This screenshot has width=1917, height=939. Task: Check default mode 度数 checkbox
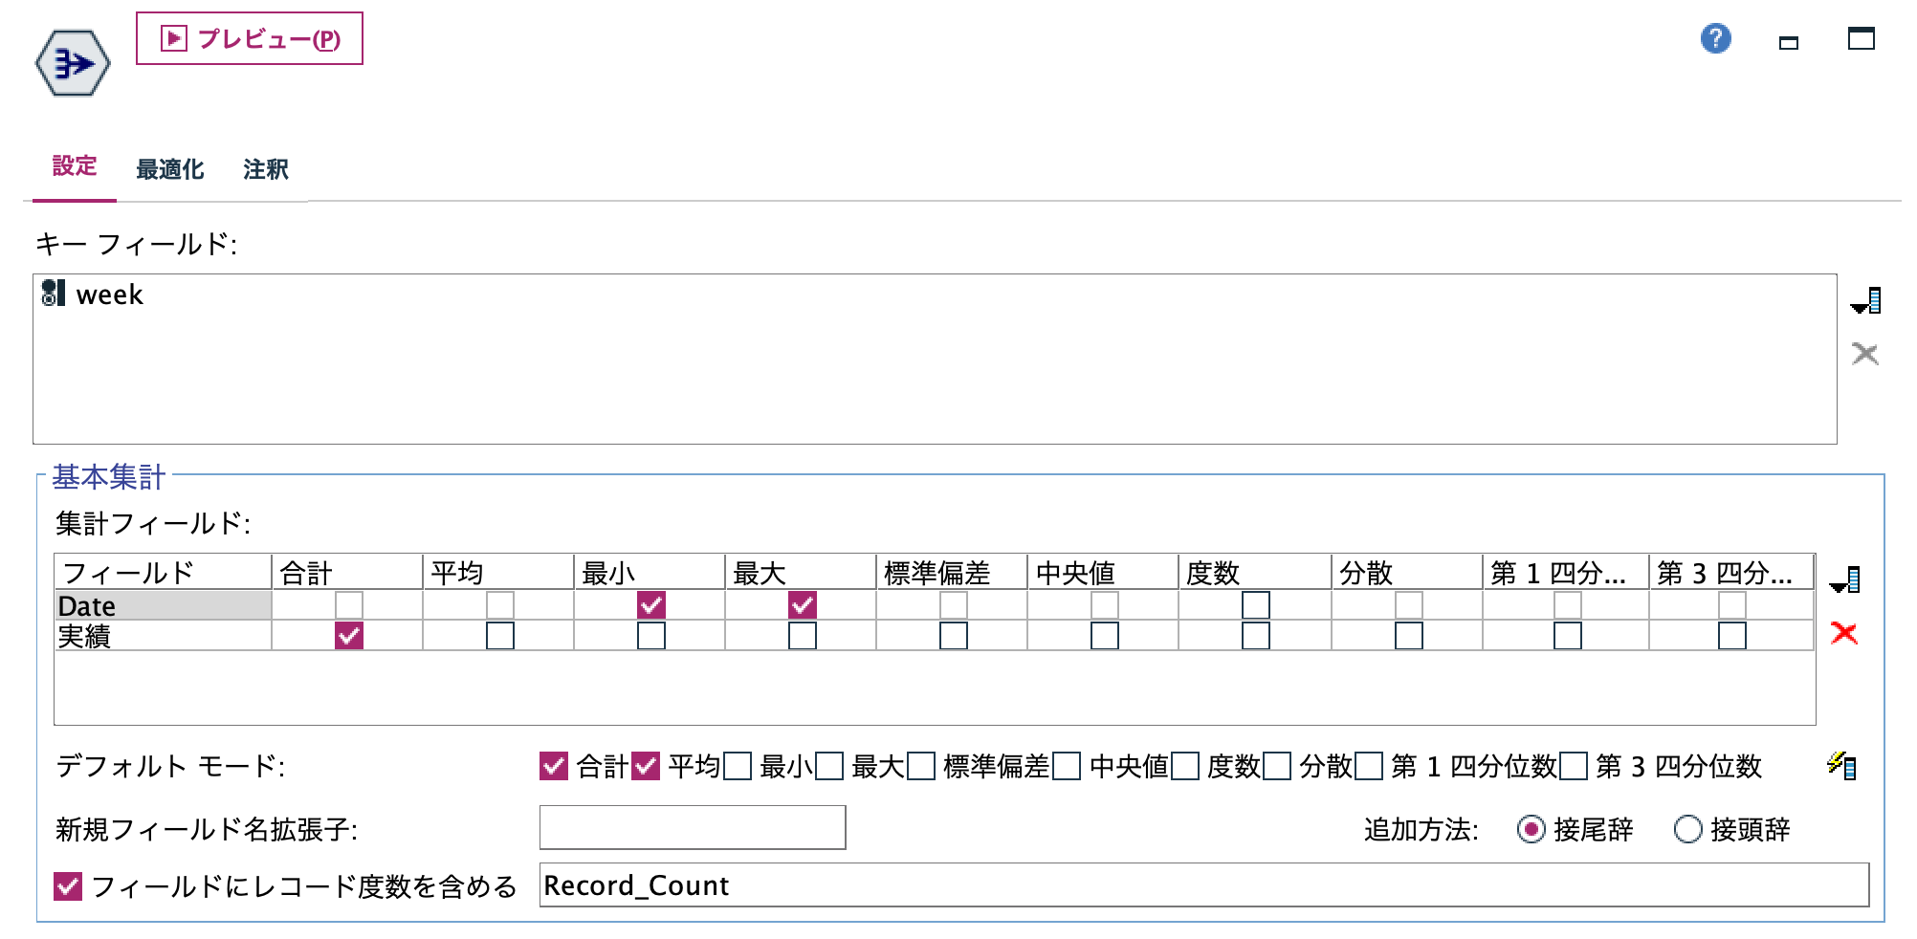1185,766
